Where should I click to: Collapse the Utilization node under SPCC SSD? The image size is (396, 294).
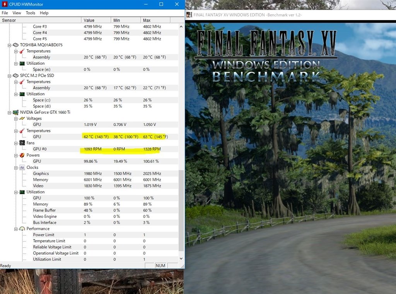coord(15,94)
